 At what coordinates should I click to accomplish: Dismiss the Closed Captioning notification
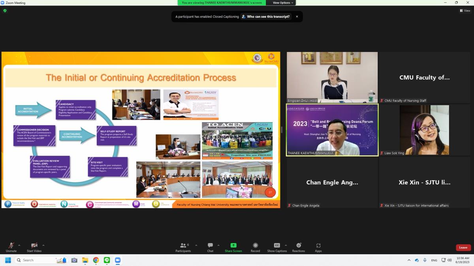[x=297, y=17]
